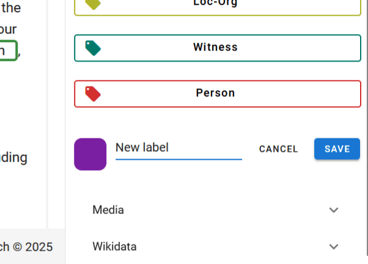The image size is (368, 264).
Task: Click the 'Witness' name text
Action: (215, 48)
